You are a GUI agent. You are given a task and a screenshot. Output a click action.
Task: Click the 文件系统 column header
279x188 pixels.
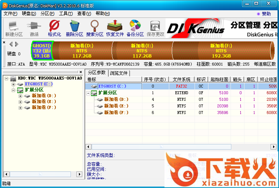point(181,80)
